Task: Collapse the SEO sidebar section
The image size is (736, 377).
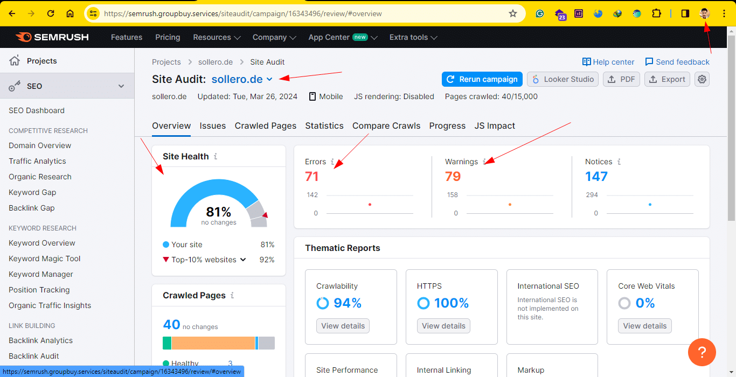Action: (121, 86)
